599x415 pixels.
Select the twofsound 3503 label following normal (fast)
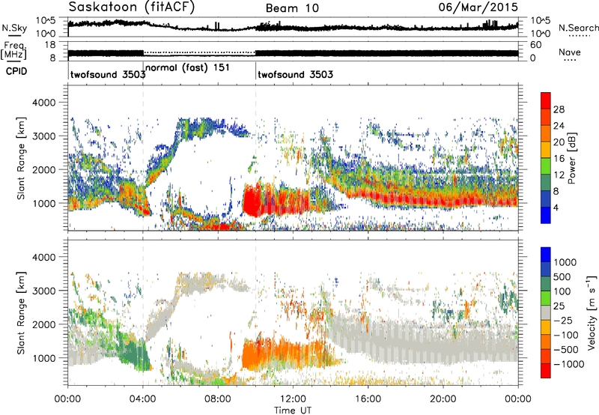(x=295, y=74)
